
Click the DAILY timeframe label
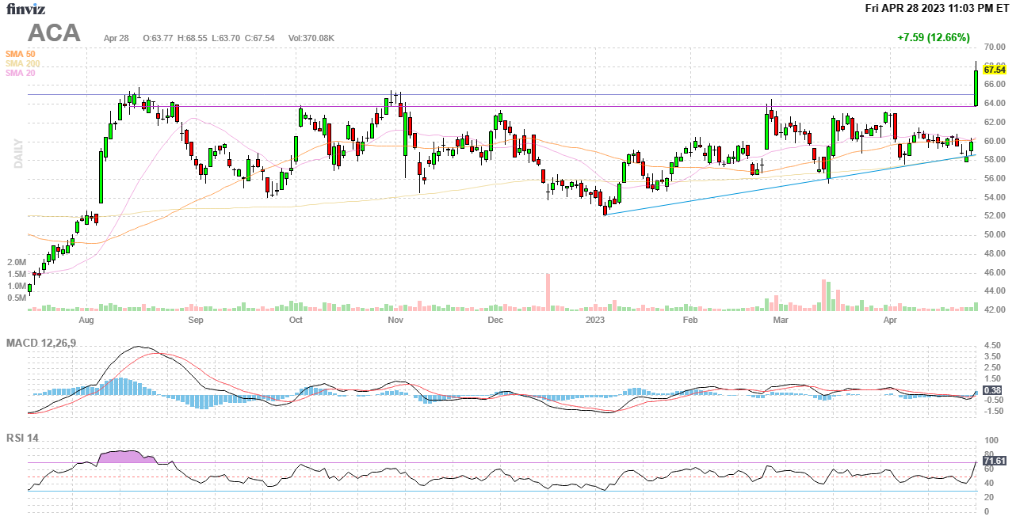[x=18, y=153]
